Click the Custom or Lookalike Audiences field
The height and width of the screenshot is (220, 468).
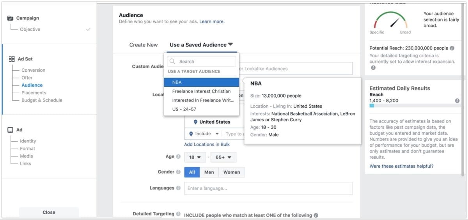coord(296,69)
